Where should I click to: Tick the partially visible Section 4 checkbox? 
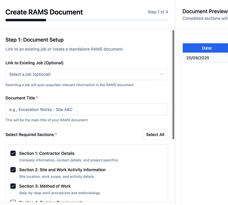13,202
